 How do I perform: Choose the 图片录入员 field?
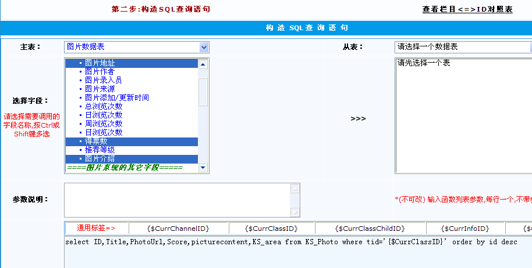tap(103, 80)
